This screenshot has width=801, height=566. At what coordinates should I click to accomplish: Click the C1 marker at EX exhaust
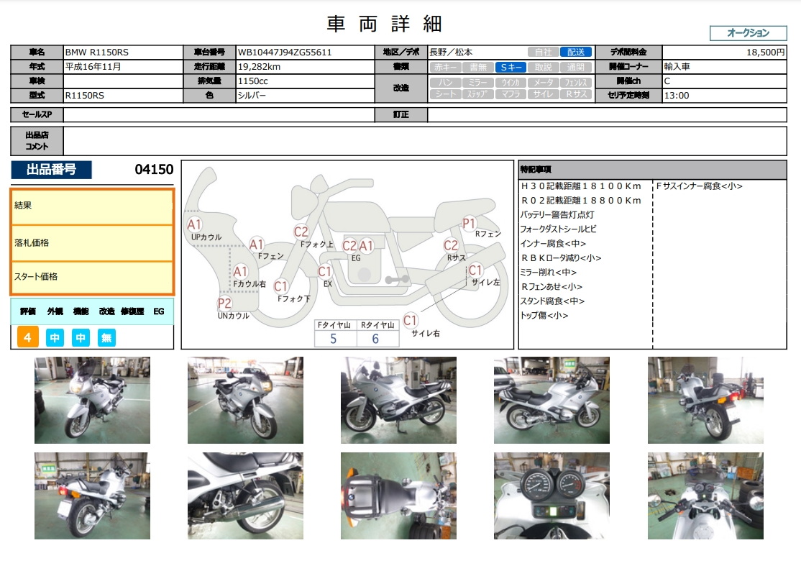pyautogui.click(x=325, y=271)
